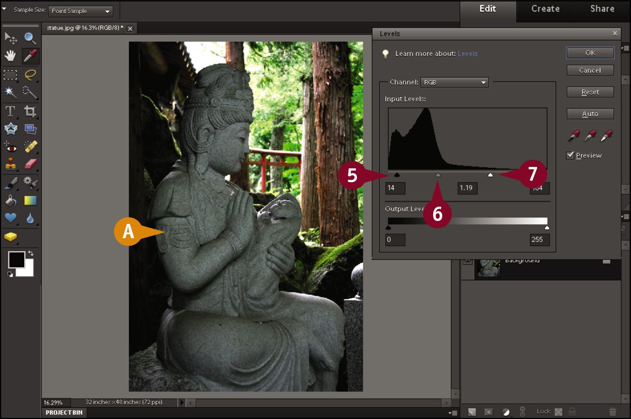Open the Channel RGB dropdown
This screenshot has height=419, width=631.
[x=454, y=82]
